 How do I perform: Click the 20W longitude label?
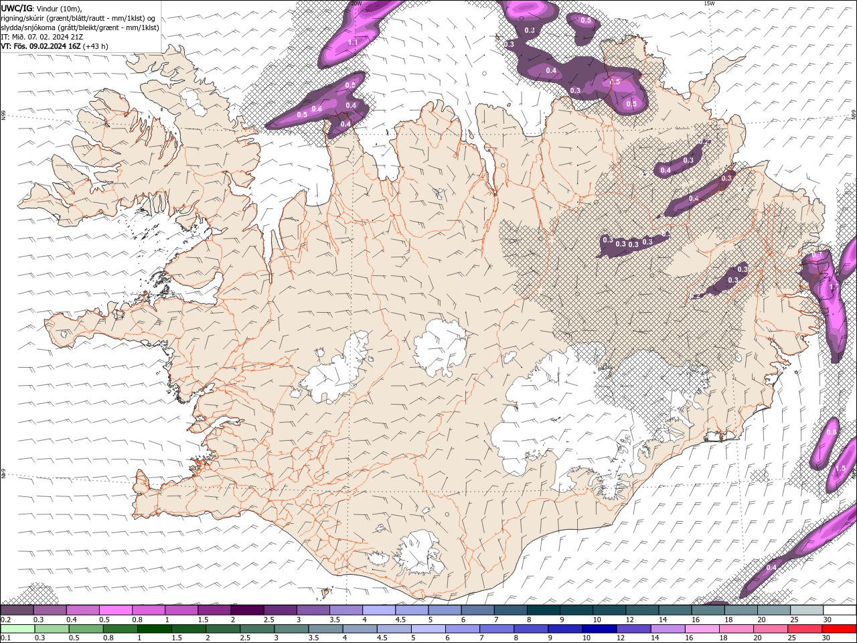[x=356, y=3]
